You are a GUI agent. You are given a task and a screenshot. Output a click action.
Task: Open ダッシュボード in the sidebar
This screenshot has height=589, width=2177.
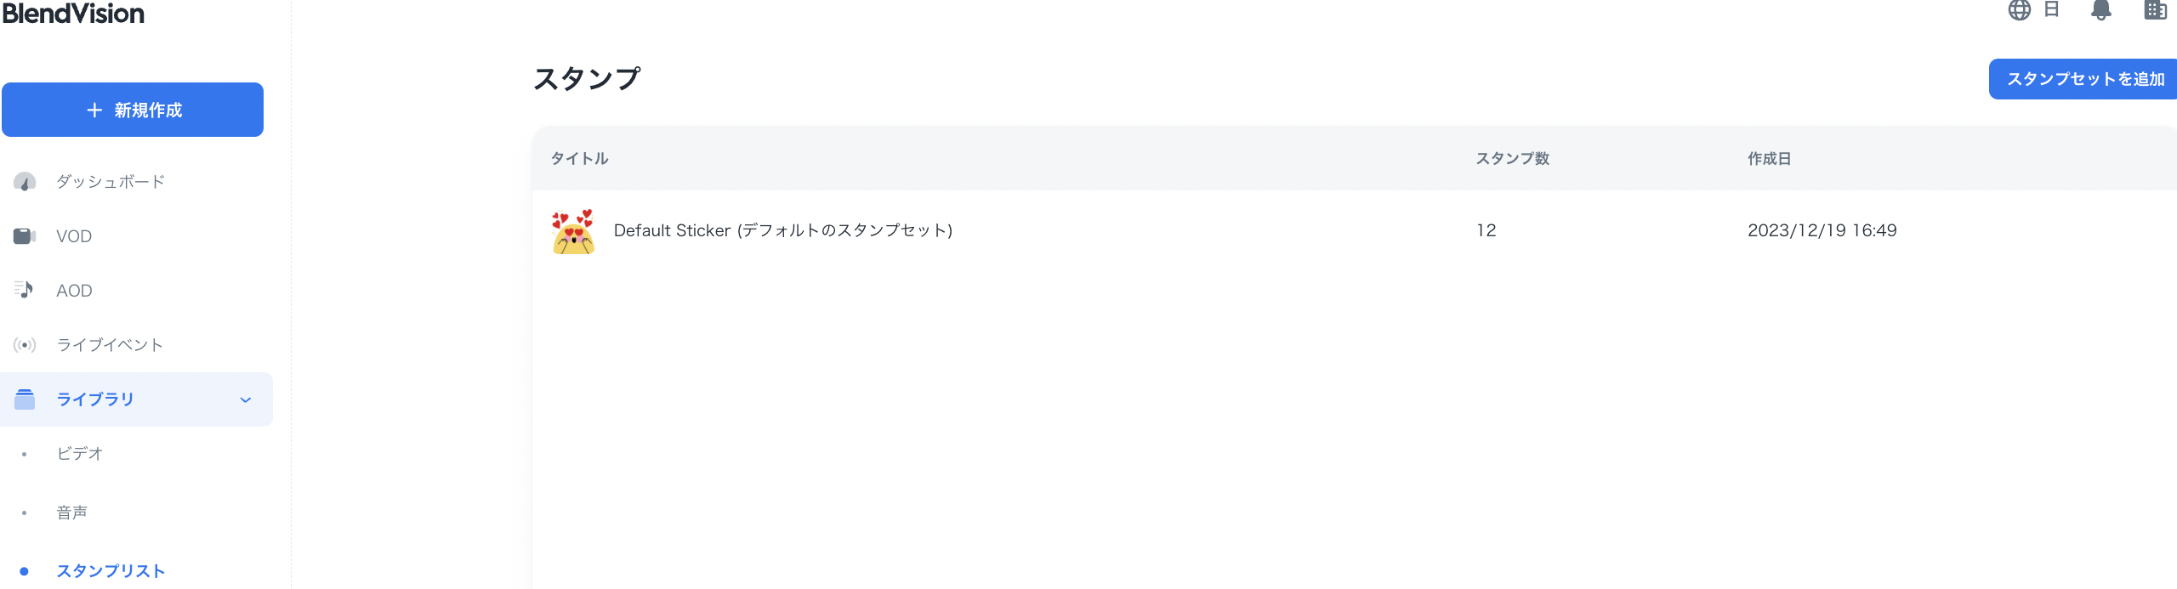coord(111,182)
